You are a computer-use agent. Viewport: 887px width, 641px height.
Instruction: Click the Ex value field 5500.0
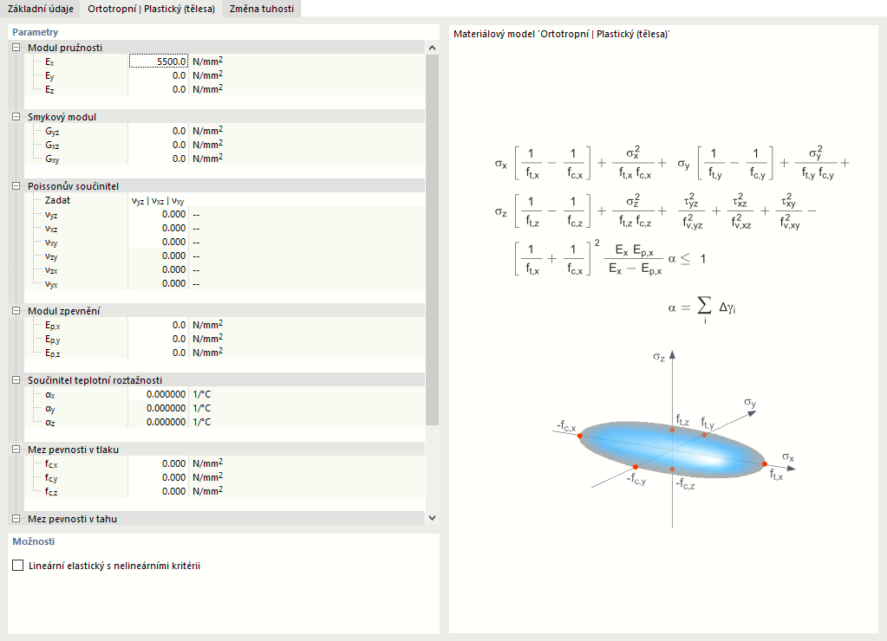coord(159,61)
